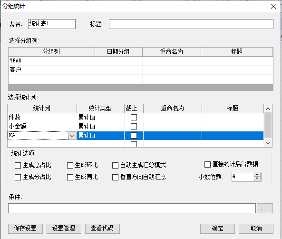
Task: Decrease 小数位数 with down spinner
Action: 257,179
